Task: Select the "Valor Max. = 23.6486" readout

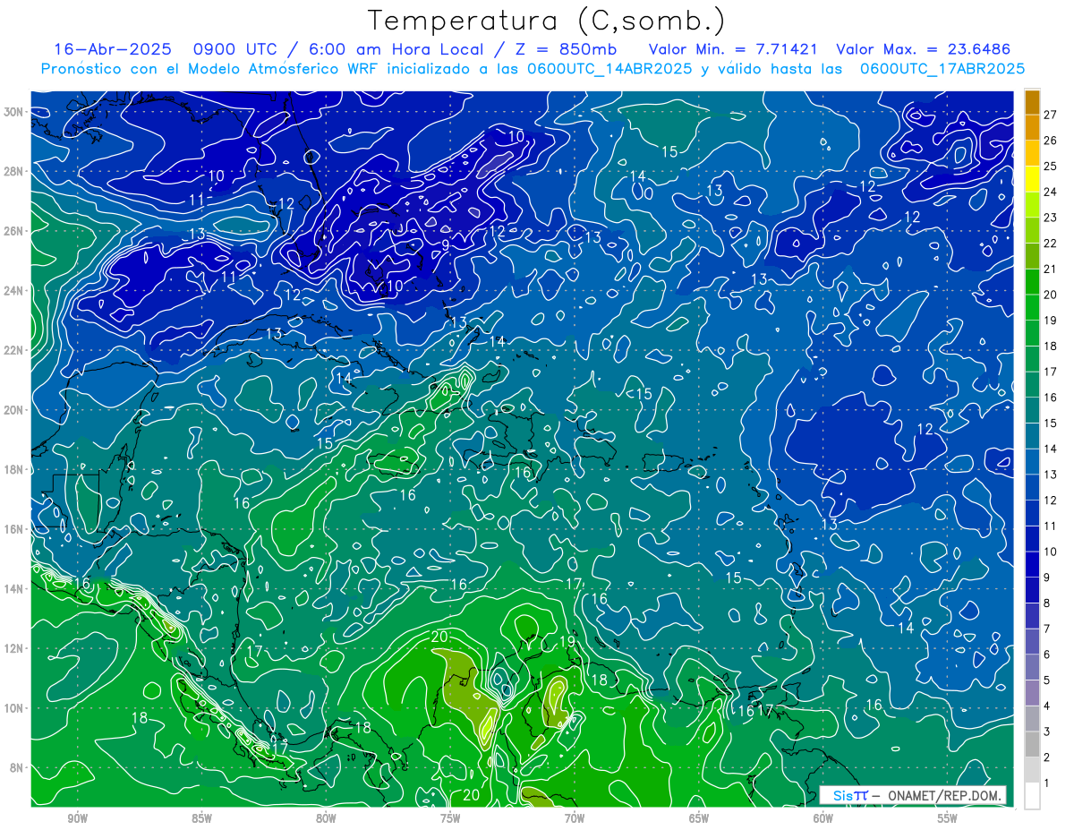Action: pyautogui.click(x=923, y=49)
